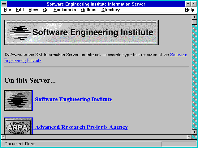
Task: Click the inline Software Engineering Institute link in welcome paragraph
Action: [x=179, y=55]
